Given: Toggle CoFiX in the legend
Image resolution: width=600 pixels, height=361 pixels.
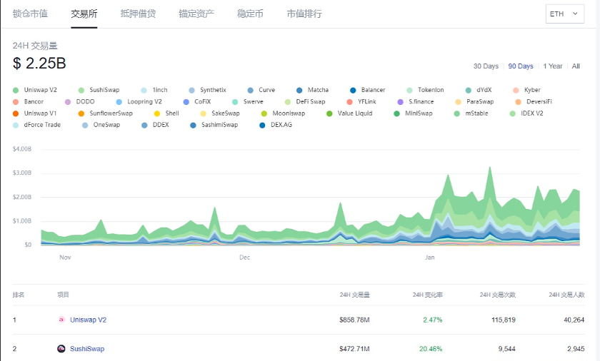Looking at the screenshot, I should [197, 101].
